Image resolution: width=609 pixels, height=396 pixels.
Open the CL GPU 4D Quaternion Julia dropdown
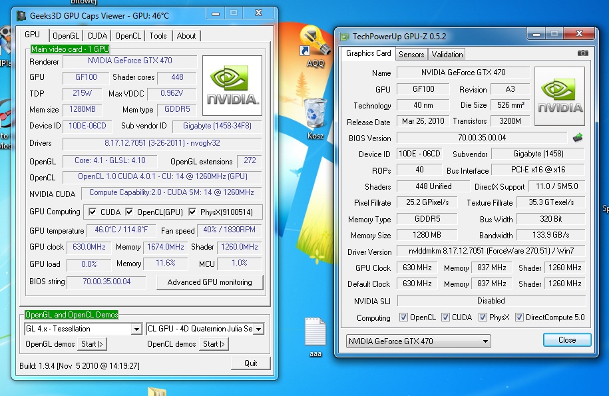(258, 329)
